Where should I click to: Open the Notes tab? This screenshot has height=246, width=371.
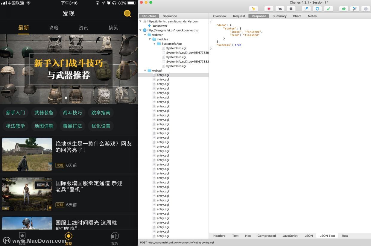point(312,16)
